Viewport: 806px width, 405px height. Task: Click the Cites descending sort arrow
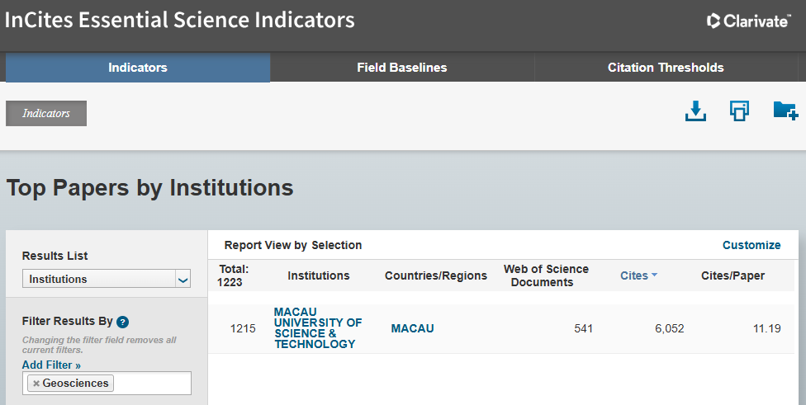654,275
